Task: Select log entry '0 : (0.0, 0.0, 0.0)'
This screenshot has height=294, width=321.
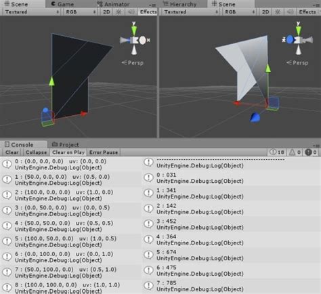Action: (x=71, y=165)
